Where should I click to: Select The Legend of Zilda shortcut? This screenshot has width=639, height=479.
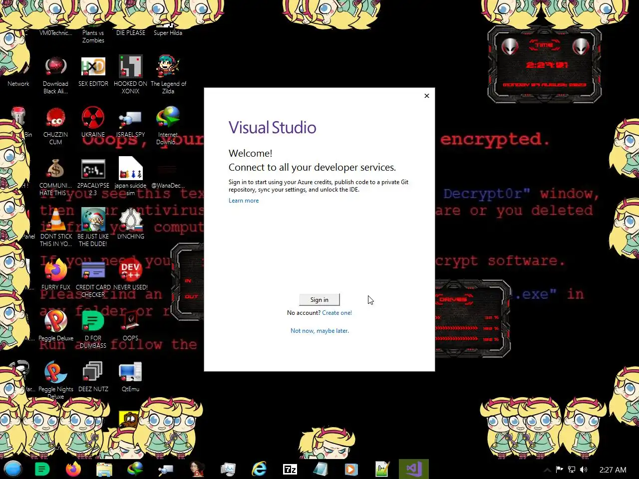click(x=168, y=74)
